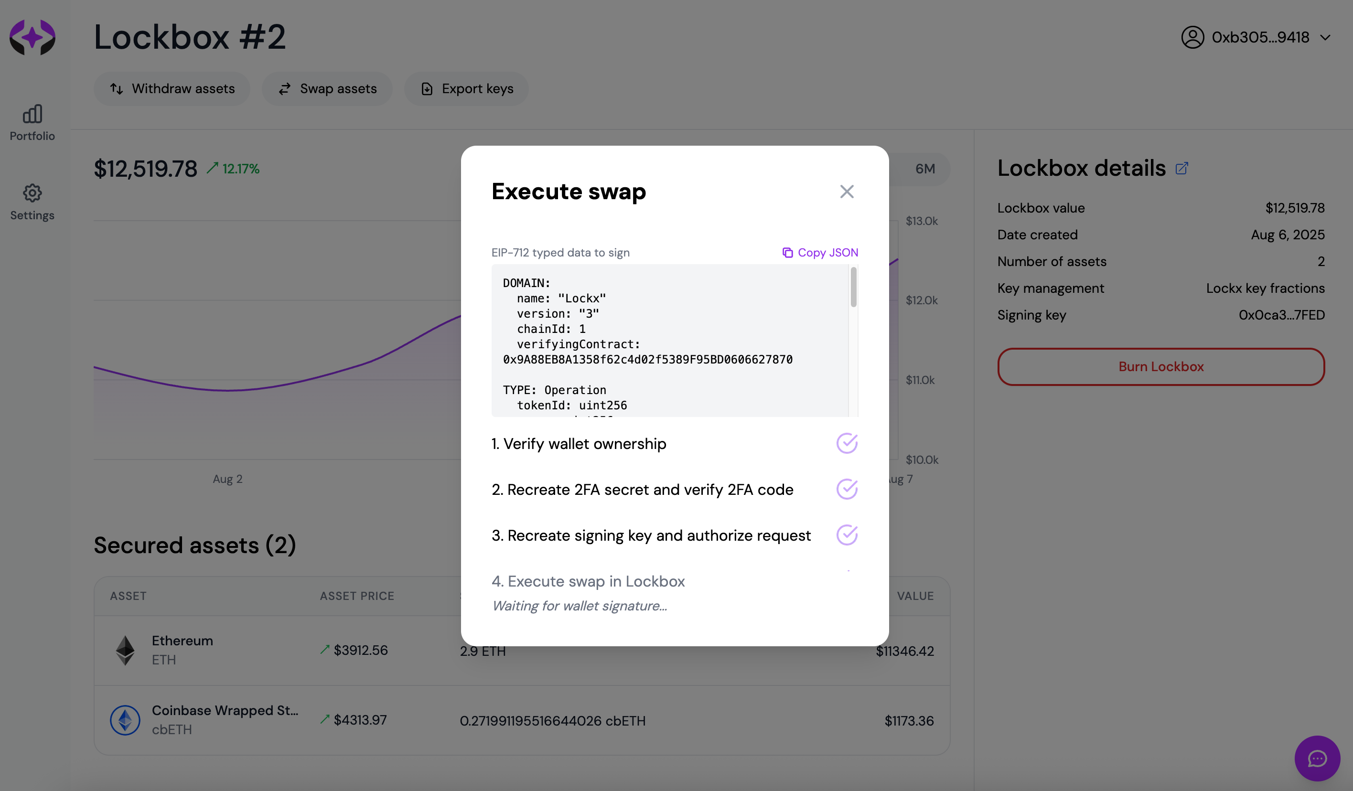Click the '4. Execute swap in Lockbox' step

(588, 581)
